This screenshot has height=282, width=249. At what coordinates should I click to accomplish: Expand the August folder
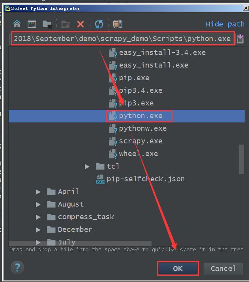(38, 205)
